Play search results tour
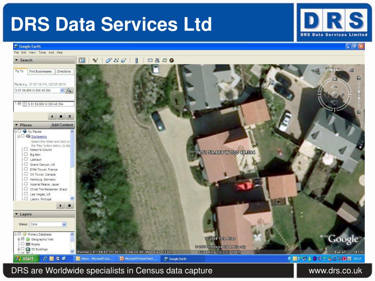This screenshot has width=375, height=281. (x=52, y=117)
